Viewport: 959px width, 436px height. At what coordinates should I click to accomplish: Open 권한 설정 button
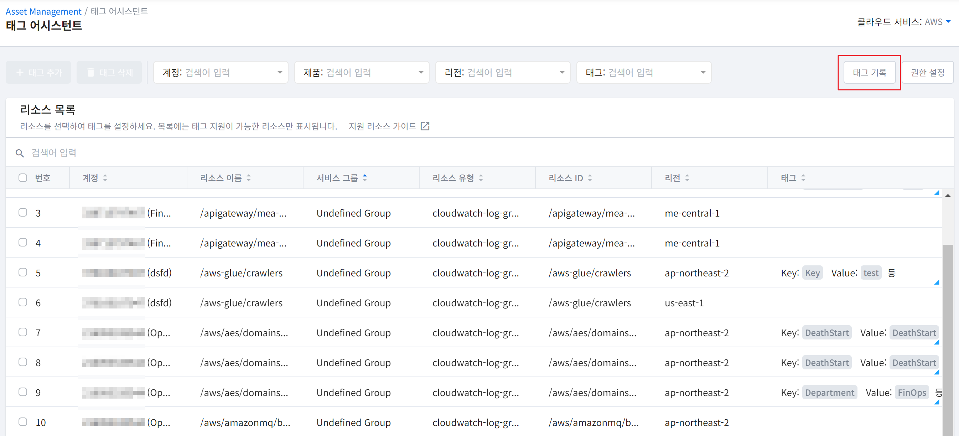927,72
